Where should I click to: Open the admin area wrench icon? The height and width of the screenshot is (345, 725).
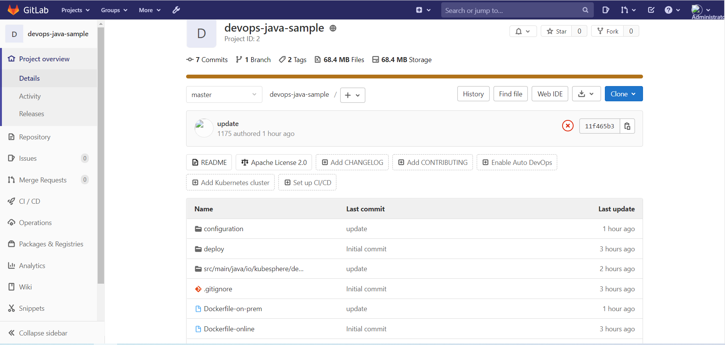176,10
